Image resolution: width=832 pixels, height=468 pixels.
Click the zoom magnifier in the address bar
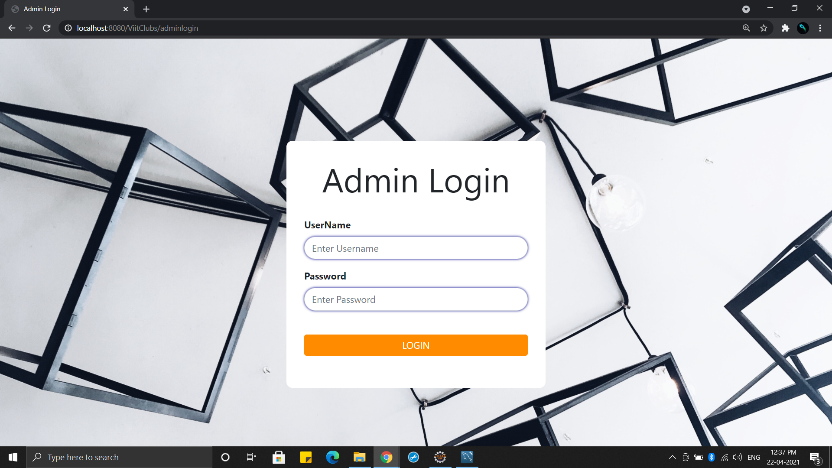(746, 28)
